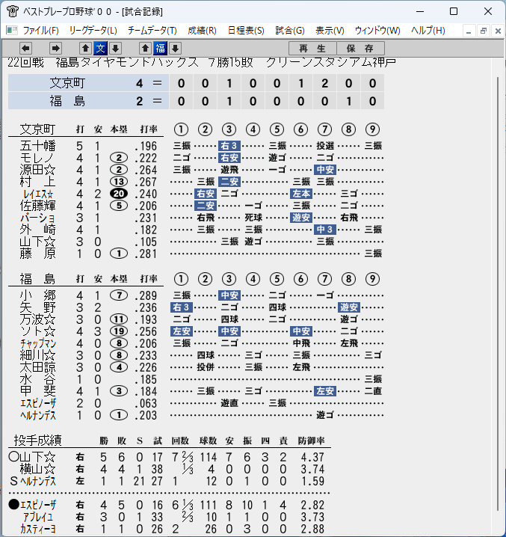The image size is (506, 537).
Task: Click the 保存 save button
Action: 360,49
